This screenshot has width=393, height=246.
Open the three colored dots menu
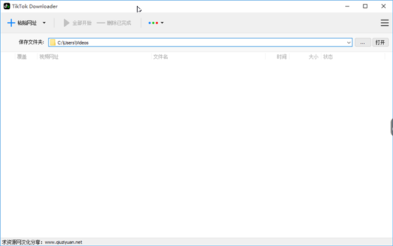point(156,23)
